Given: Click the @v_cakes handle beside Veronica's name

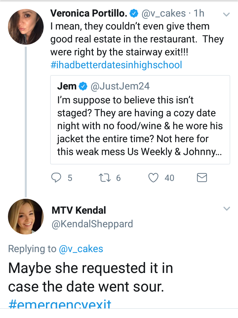Looking at the screenshot, I should (x=164, y=14).
